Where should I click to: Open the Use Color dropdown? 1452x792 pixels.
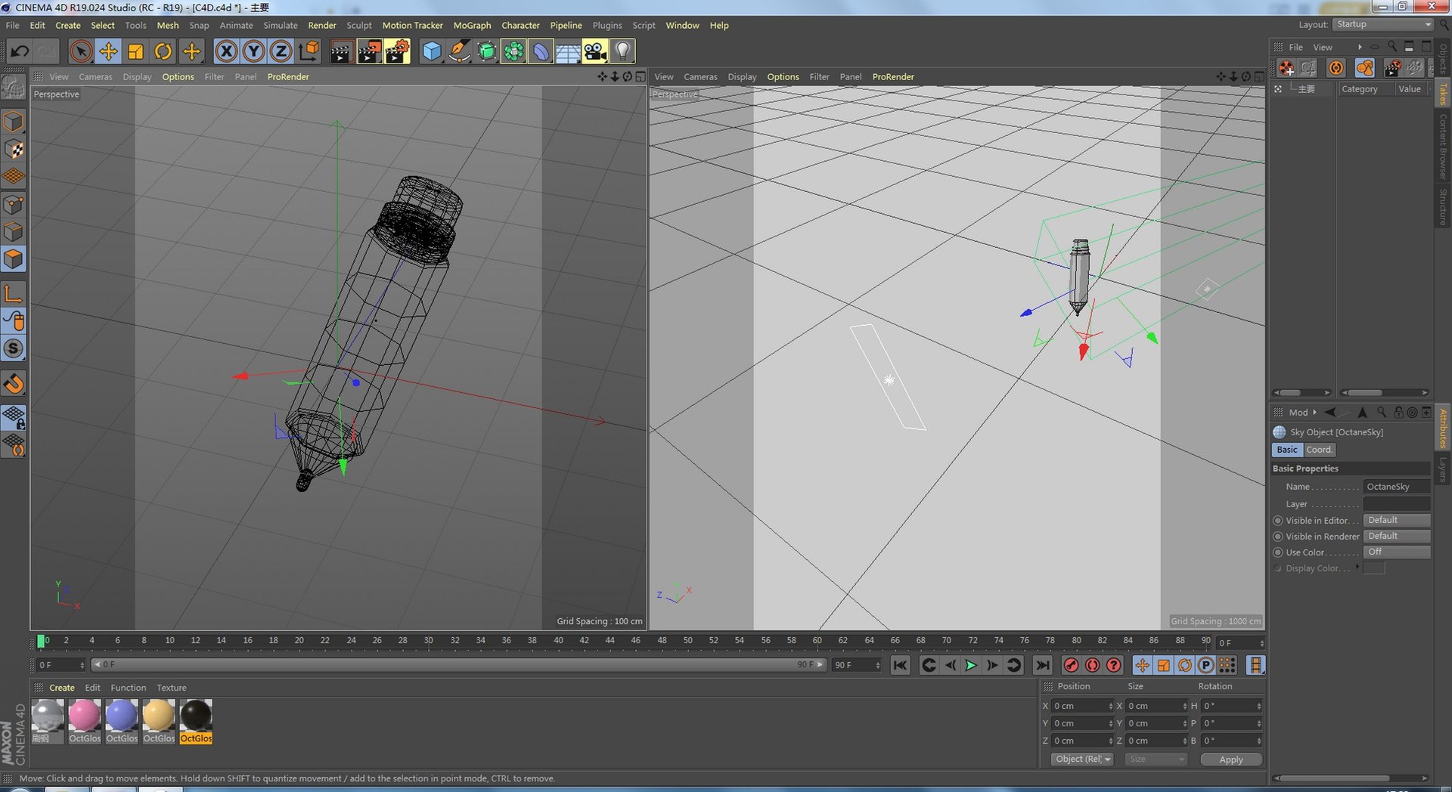[1396, 552]
